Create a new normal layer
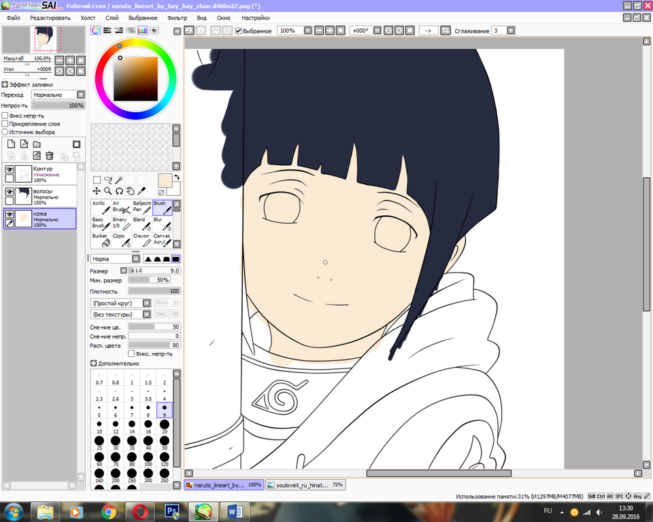653x522 pixels. point(12,144)
